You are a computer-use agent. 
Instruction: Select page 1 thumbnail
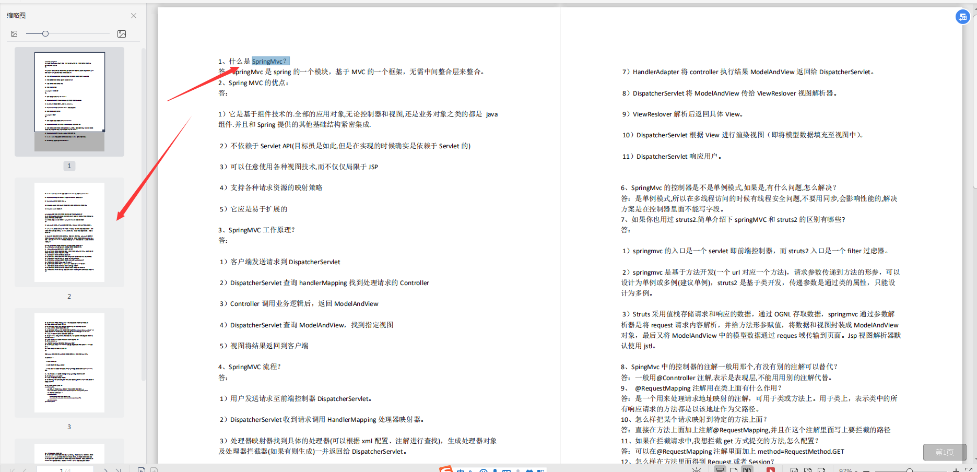coord(69,102)
